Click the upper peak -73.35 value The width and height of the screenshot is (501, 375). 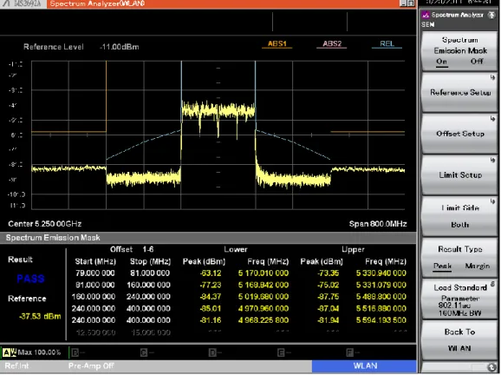pyautogui.click(x=329, y=273)
